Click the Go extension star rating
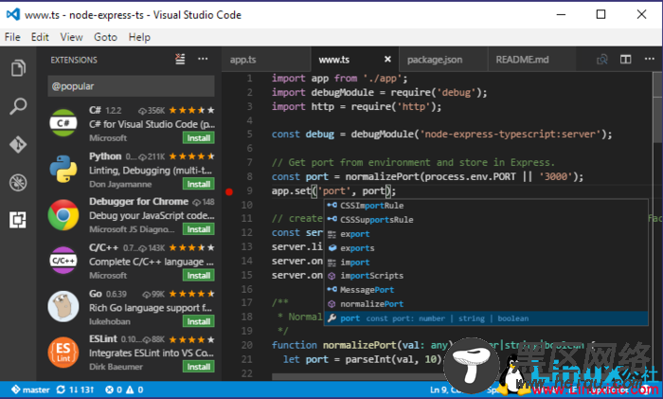 [x=191, y=294]
